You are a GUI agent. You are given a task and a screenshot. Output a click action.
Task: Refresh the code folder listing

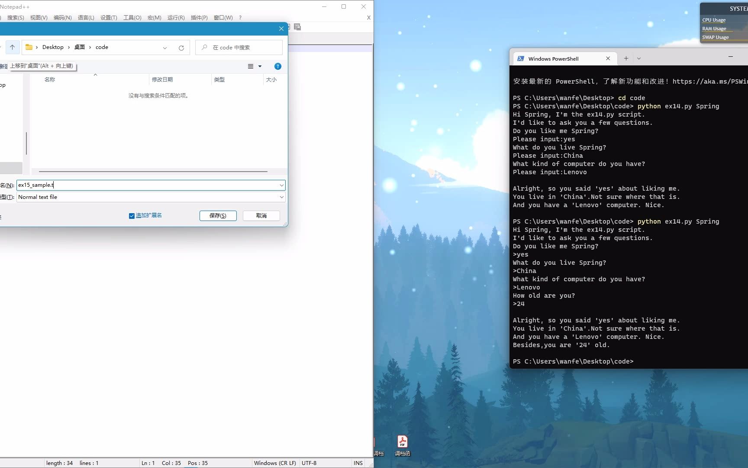[181, 48]
